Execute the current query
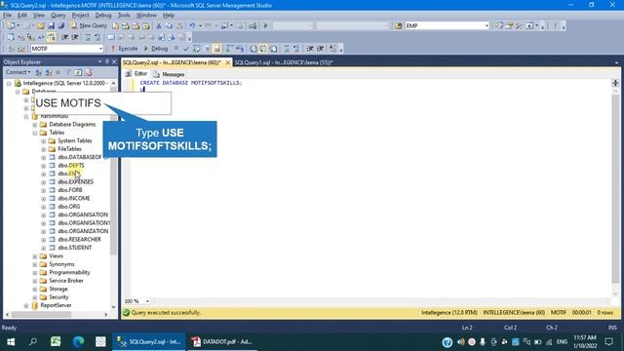Screen dimensions: 624x351 [x=124, y=49]
